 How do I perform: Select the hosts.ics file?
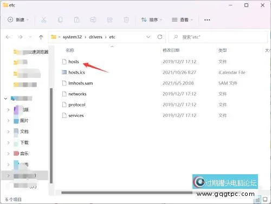(76, 73)
